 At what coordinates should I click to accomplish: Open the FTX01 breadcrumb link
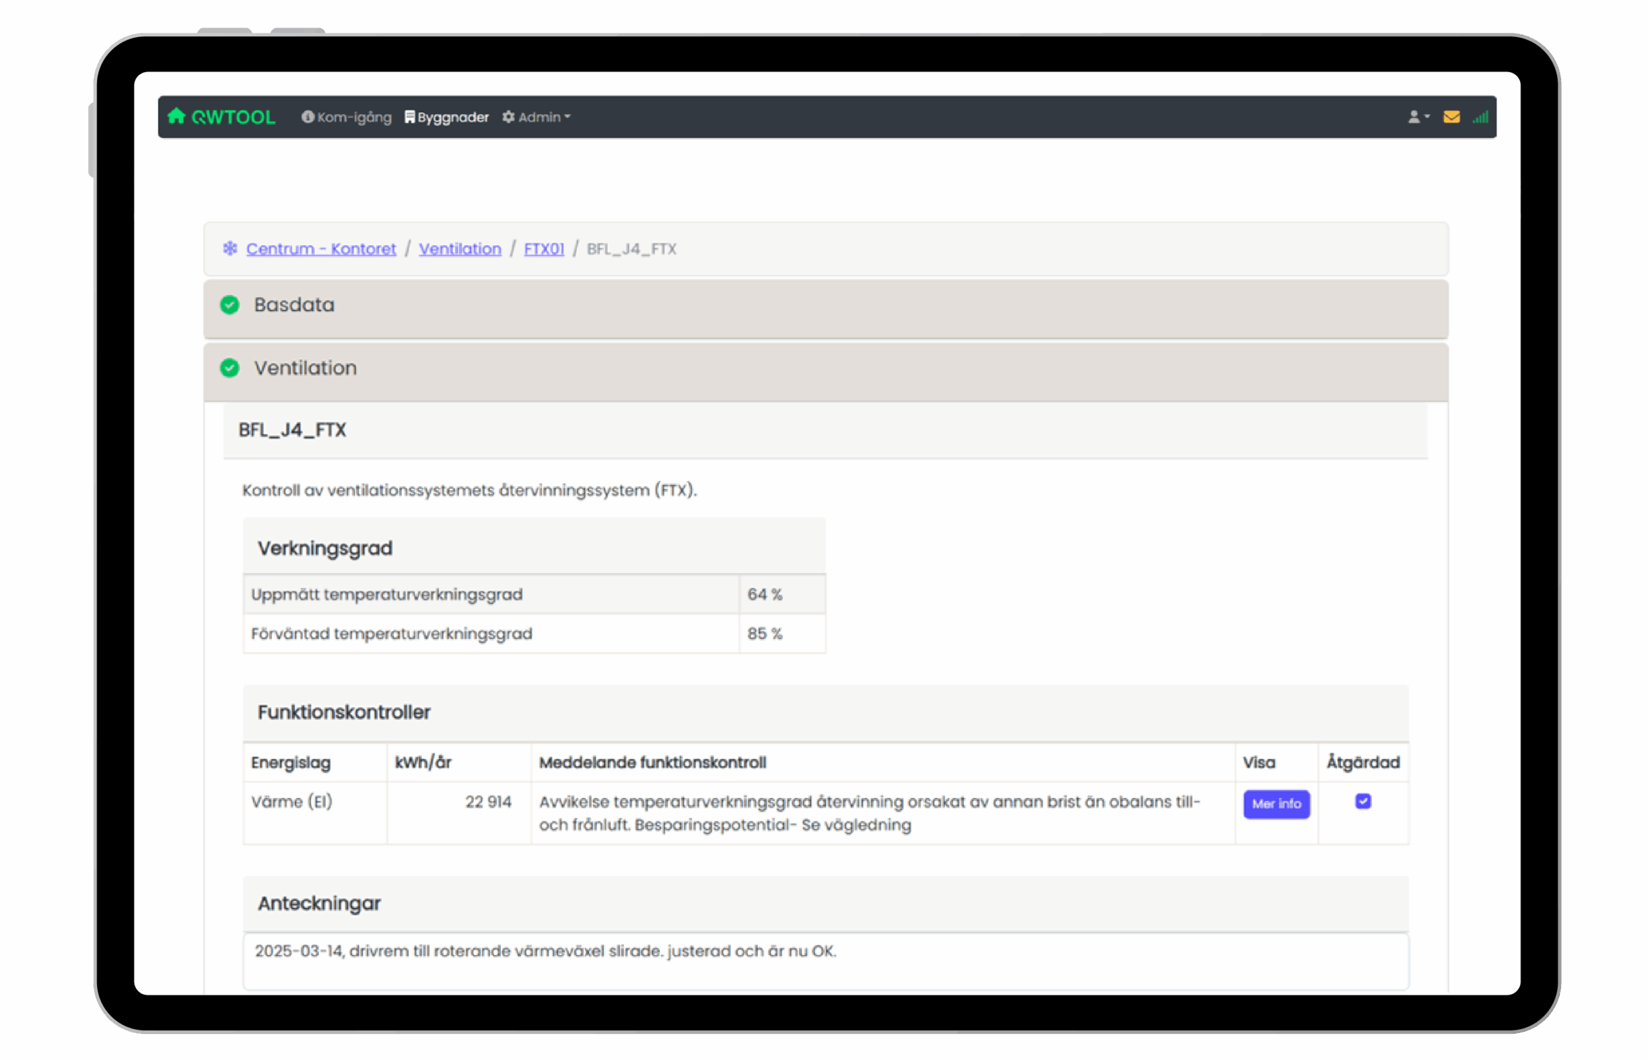pos(543,249)
